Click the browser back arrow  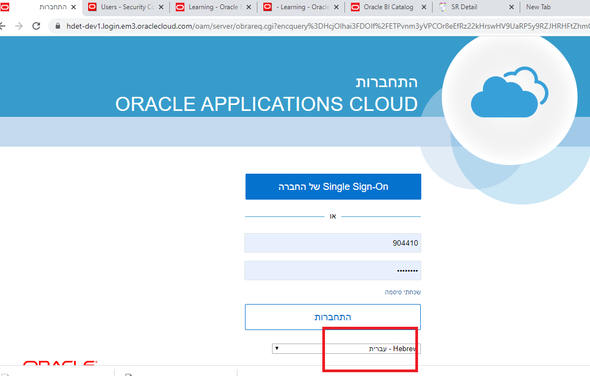tap(3, 26)
